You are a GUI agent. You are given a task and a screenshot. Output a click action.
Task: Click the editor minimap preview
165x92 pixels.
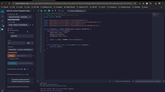(156, 15)
